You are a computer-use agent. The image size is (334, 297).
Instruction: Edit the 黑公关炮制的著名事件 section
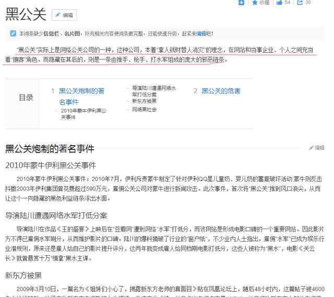pos(317,148)
